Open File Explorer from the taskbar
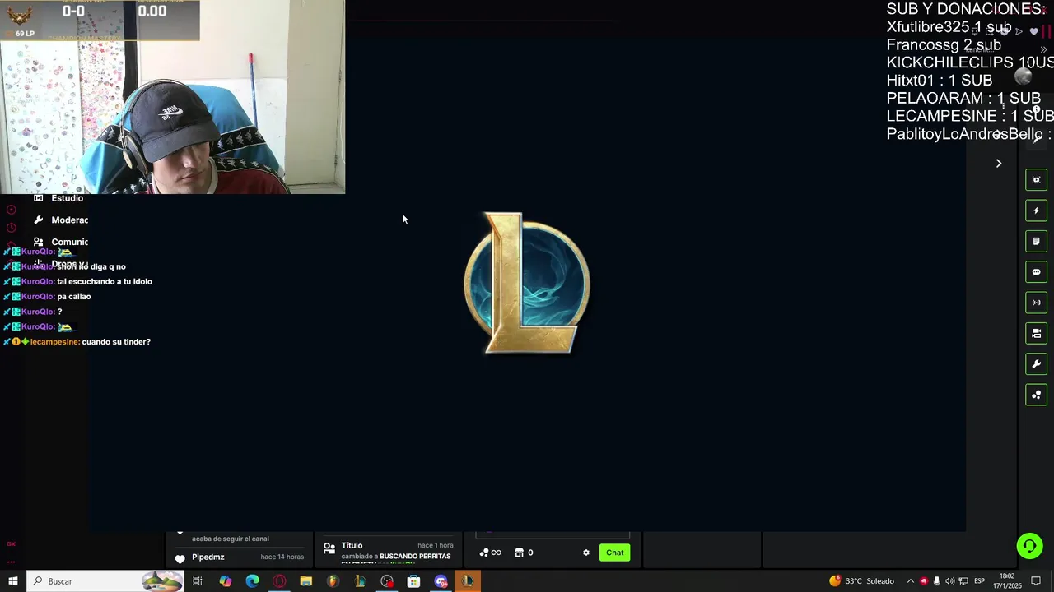This screenshot has width=1054, height=592. [305, 581]
